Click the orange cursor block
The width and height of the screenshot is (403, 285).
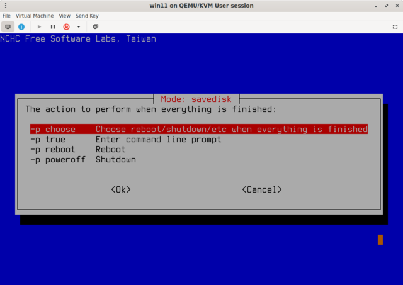[380, 240]
